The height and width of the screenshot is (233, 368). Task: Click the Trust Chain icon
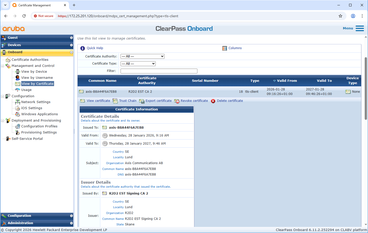pos(115,101)
